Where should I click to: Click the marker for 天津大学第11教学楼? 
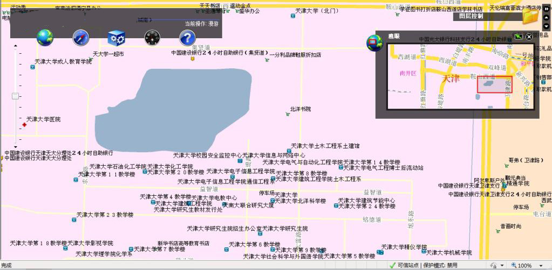coord(76,180)
